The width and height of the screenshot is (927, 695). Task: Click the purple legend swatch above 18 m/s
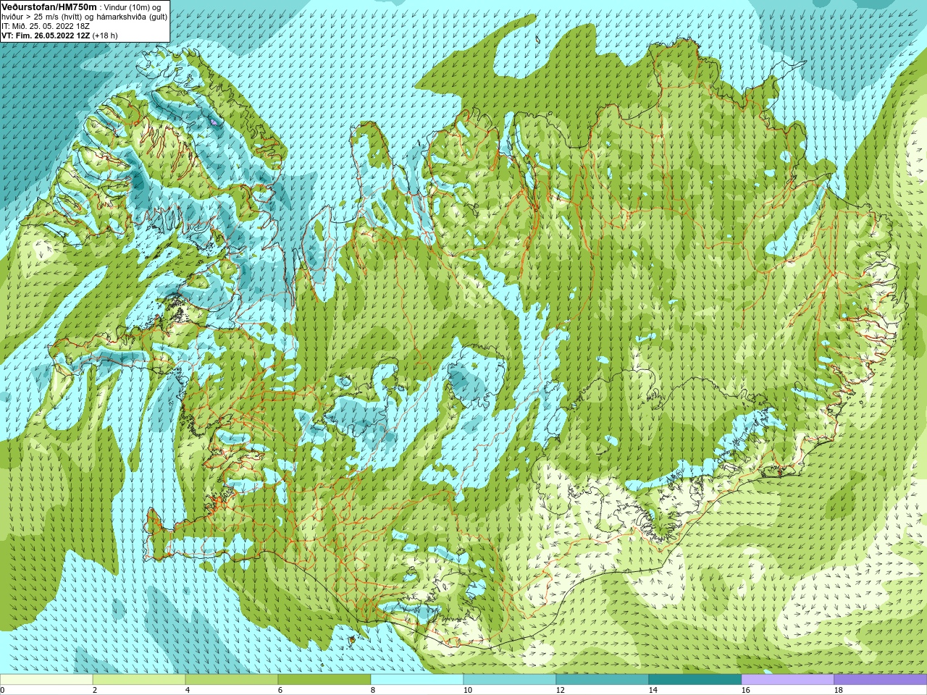coord(881,680)
